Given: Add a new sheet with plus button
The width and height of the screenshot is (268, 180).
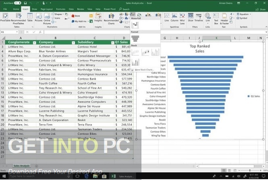Looking at the screenshot, I should [x=36, y=166].
